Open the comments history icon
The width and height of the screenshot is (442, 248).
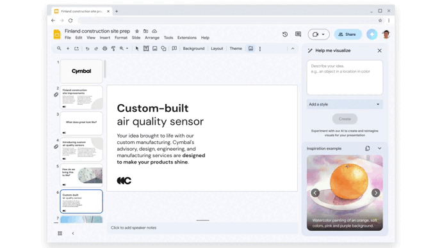(x=298, y=35)
